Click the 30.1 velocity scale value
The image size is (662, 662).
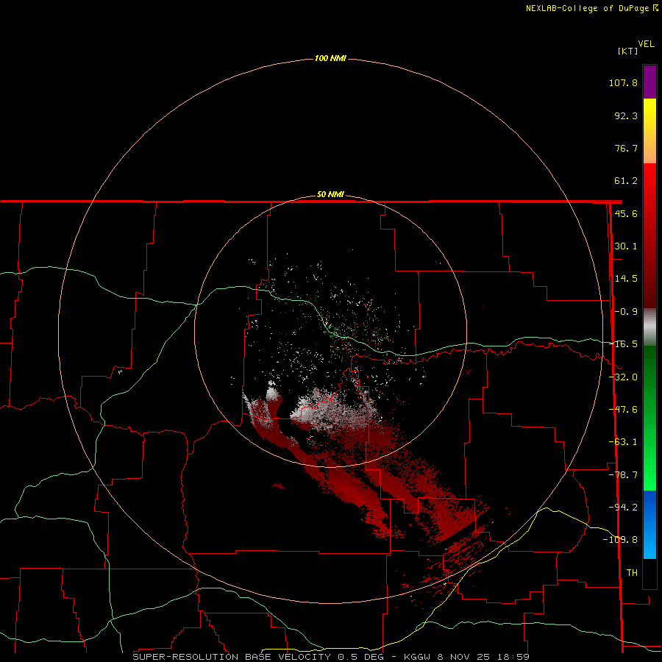coord(626,246)
